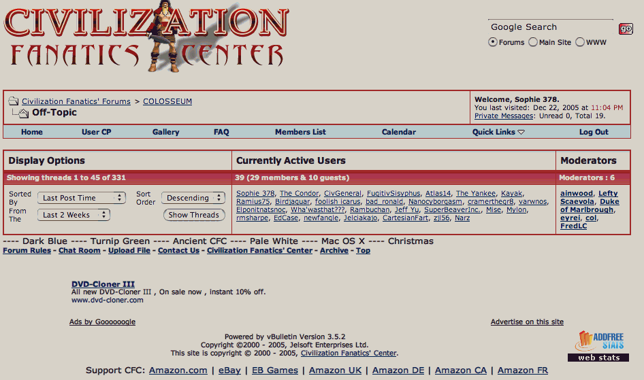Open user profile CivGeneral
The height and width of the screenshot is (380, 644).
click(x=342, y=194)
